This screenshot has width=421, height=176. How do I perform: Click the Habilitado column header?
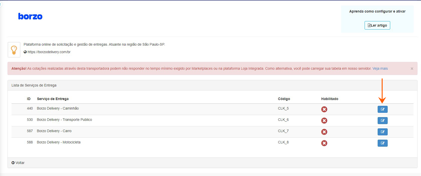330,99
